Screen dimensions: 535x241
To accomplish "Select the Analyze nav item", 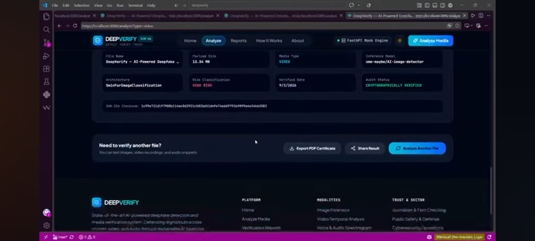I will [214, 40].
